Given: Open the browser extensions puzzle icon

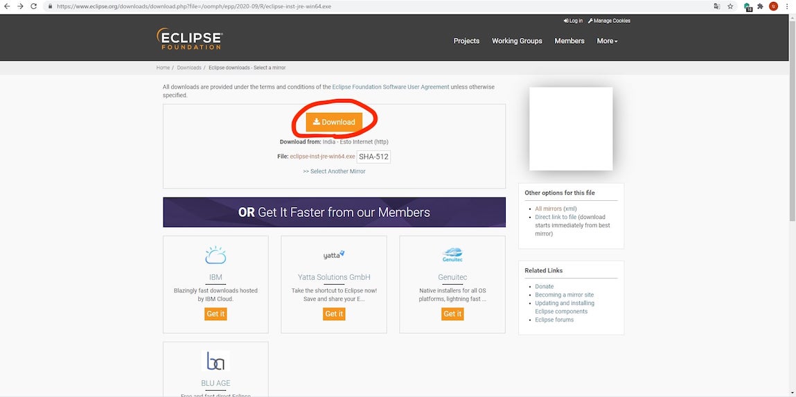Looking at the screenshot, I should pyautogui.click(x=760, y=6).
